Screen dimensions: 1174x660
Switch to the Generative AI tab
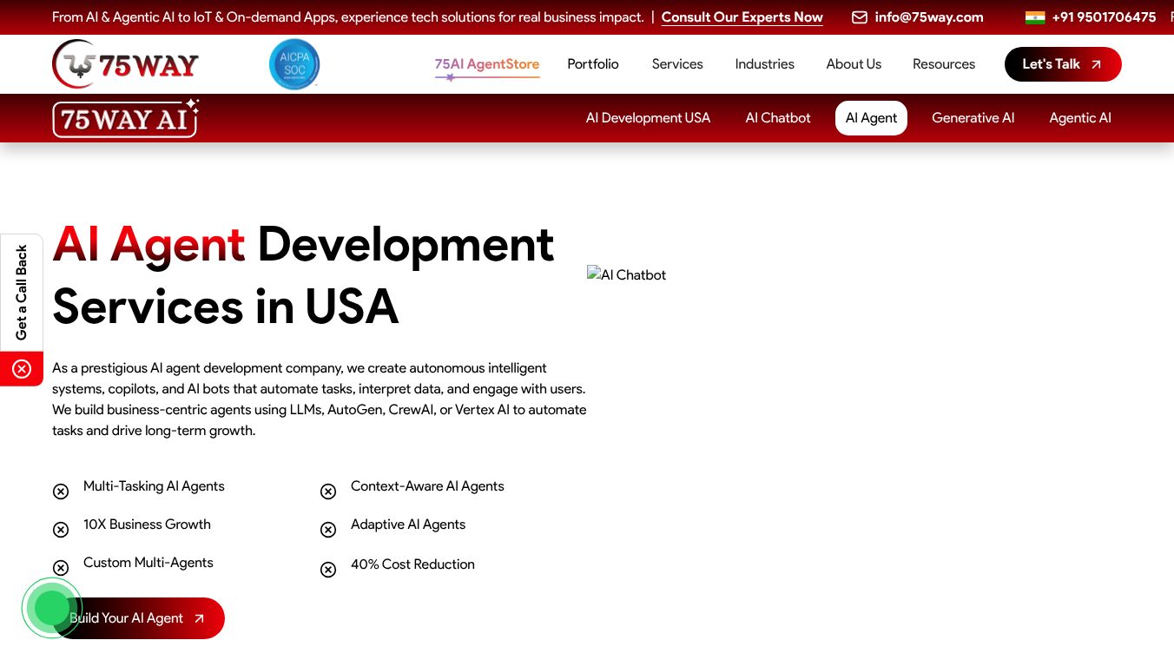973,118
